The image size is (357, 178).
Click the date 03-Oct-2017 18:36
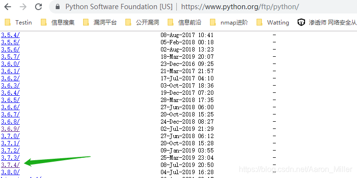tap(187, 86)
